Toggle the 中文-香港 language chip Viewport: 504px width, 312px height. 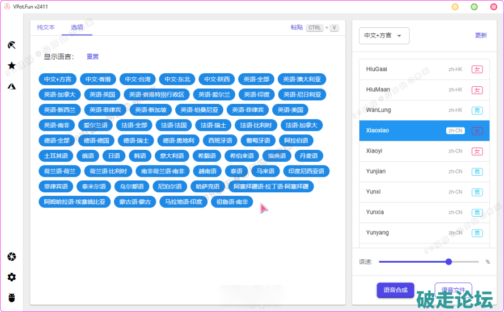(98, 79)
